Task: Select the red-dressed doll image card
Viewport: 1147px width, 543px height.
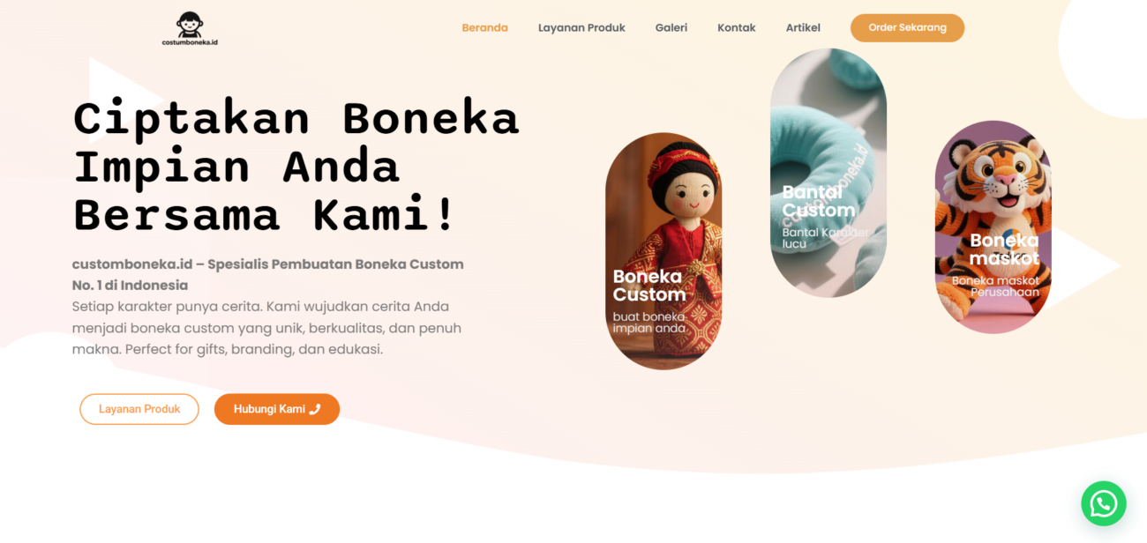Action: click(x=663, y=250)
